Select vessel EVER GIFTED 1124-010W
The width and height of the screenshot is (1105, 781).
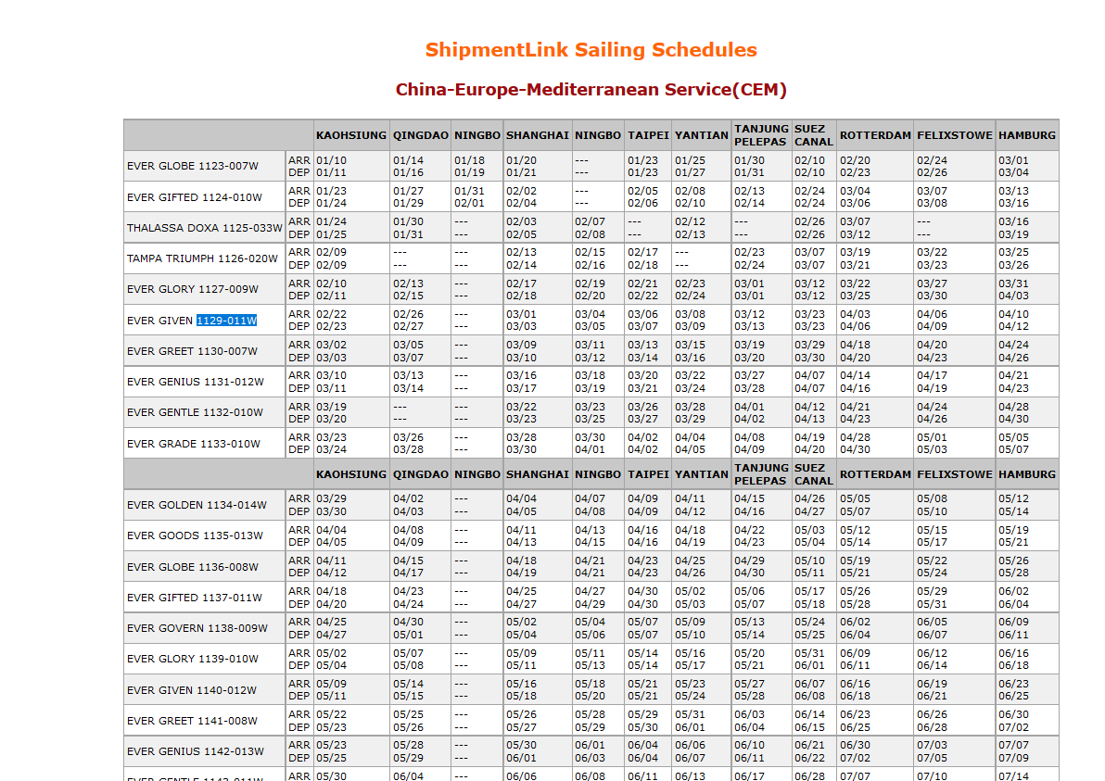coord(195,197)
